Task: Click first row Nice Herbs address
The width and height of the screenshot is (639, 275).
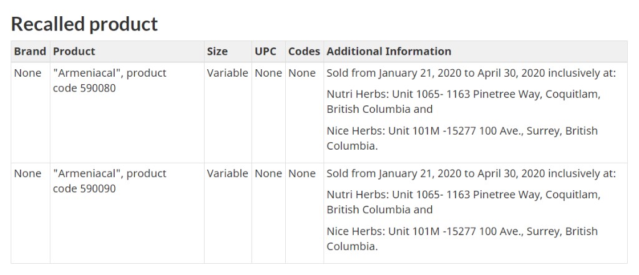Action: (x=462, y=138)
